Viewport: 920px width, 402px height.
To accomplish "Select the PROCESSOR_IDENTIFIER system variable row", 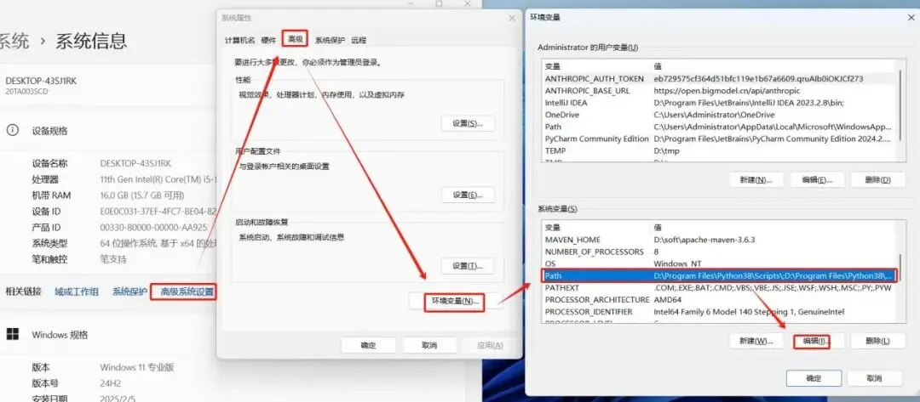I will pos(721,312).
